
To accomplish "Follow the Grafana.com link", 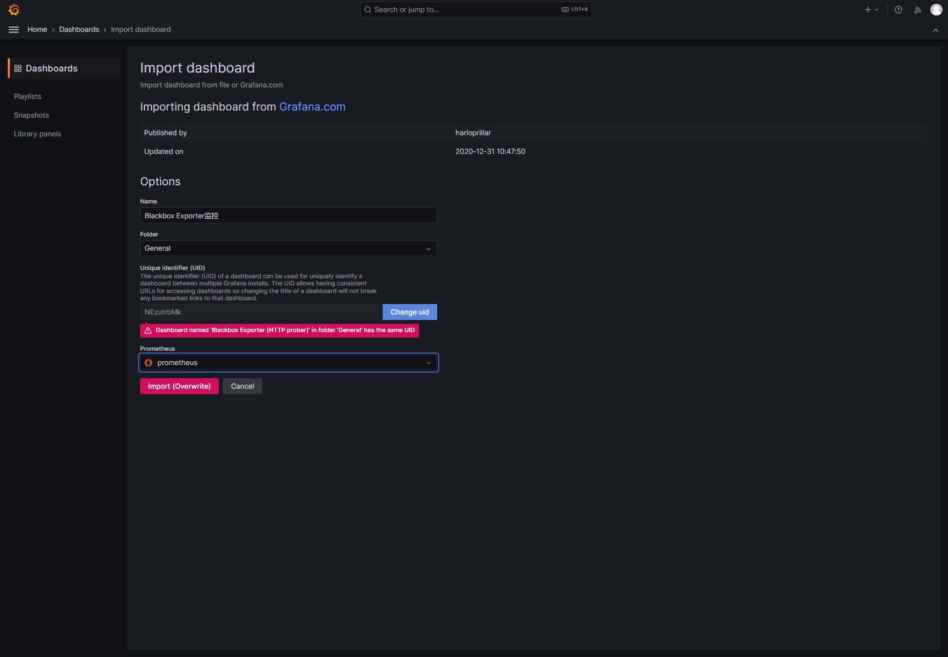I will tap(312, 107).
